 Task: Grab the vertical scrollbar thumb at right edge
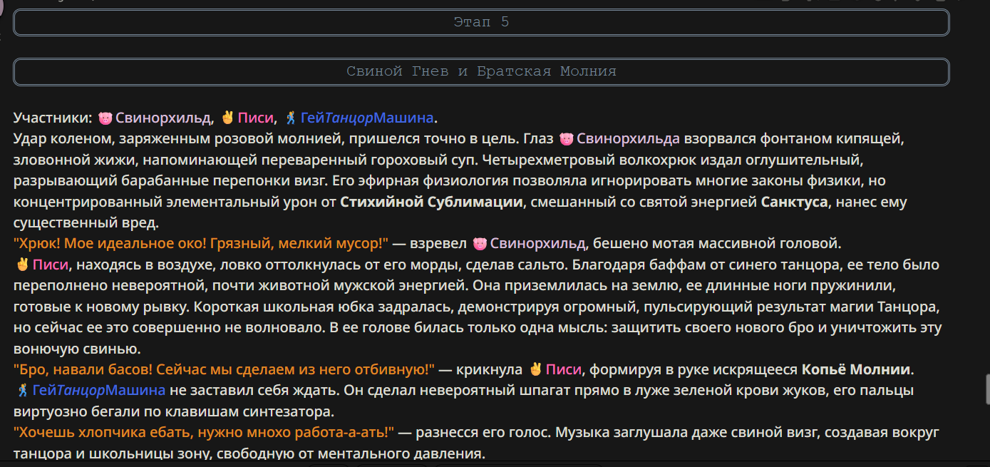pyautogui.click(x=986, y=389)
